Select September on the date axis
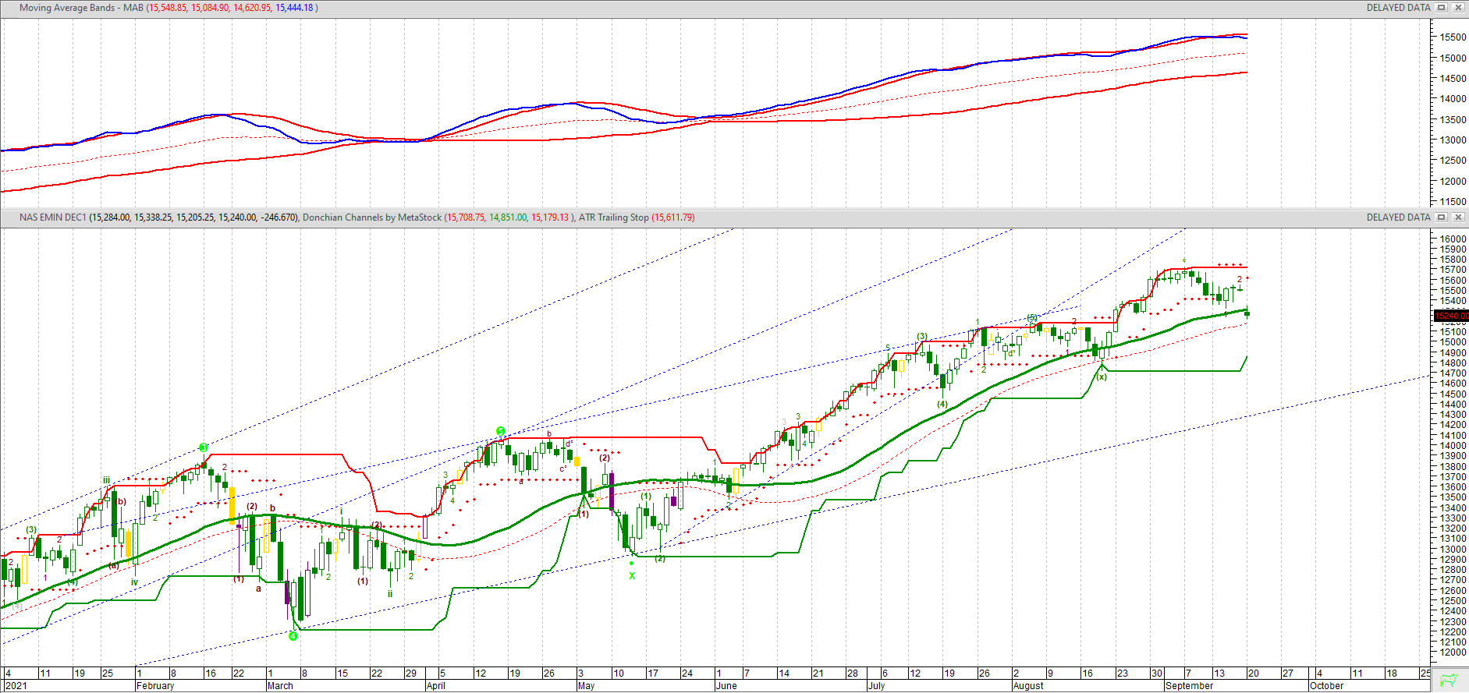 1189,686
